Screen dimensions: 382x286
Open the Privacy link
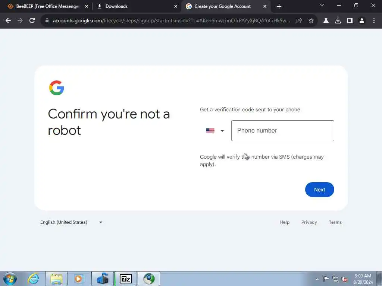tap(309, 222)
